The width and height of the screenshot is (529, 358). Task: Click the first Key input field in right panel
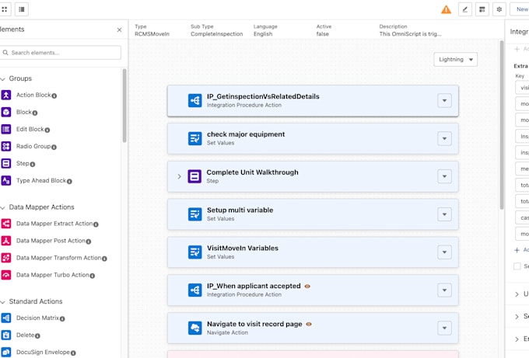[x=522, y=88]
